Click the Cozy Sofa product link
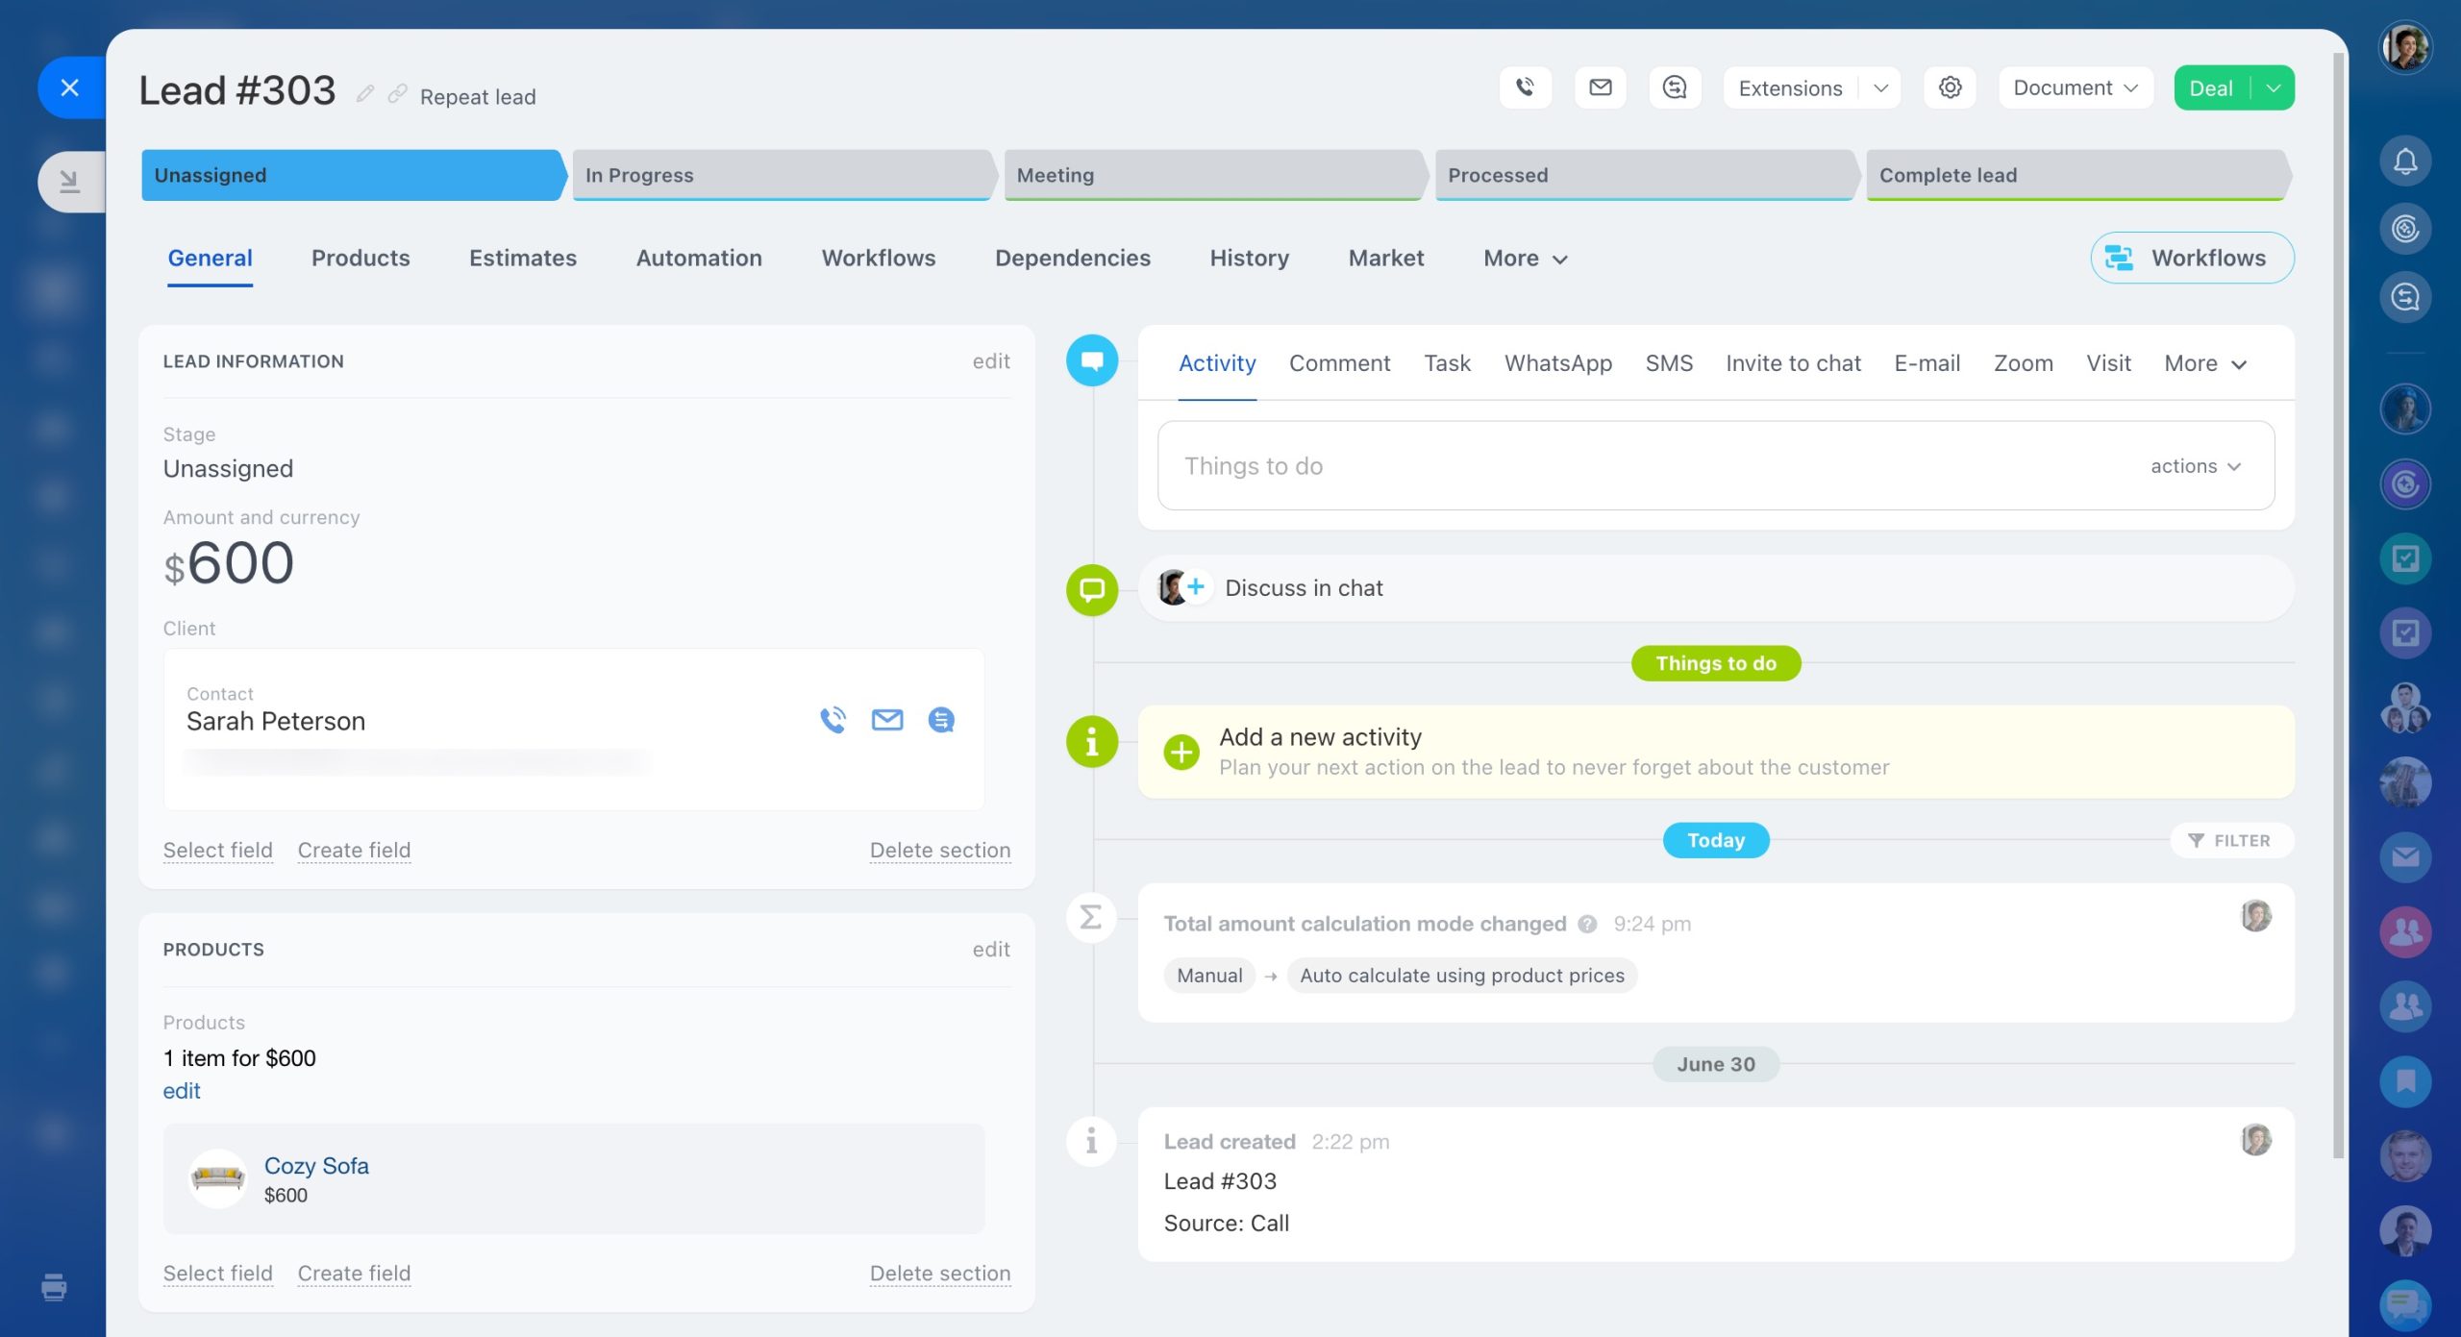2461x1337 pixels. [316, 1165]
